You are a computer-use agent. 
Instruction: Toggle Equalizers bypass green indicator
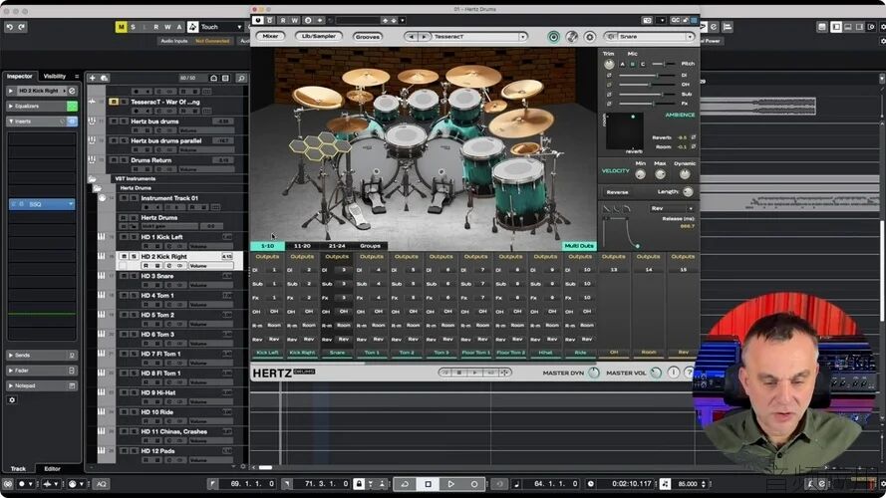(x=72, y=107)
